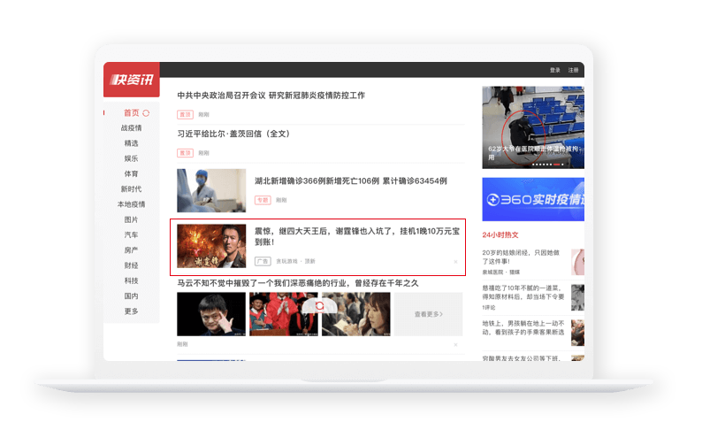
Task: Click the carousel indicator dots
Action: (547, 165)
